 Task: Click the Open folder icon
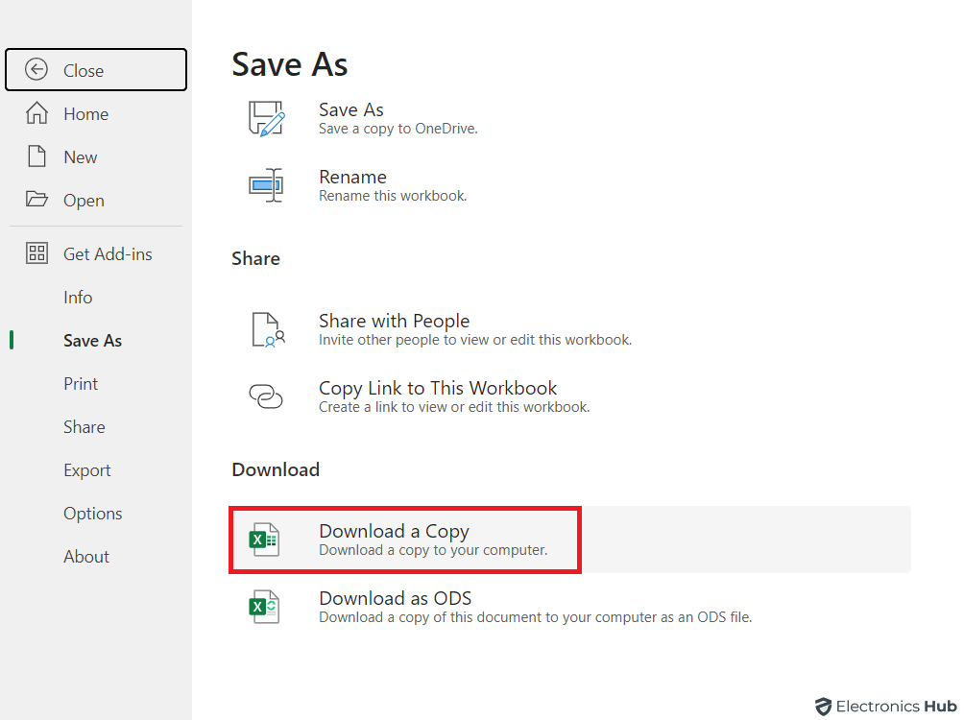point(36,200)
